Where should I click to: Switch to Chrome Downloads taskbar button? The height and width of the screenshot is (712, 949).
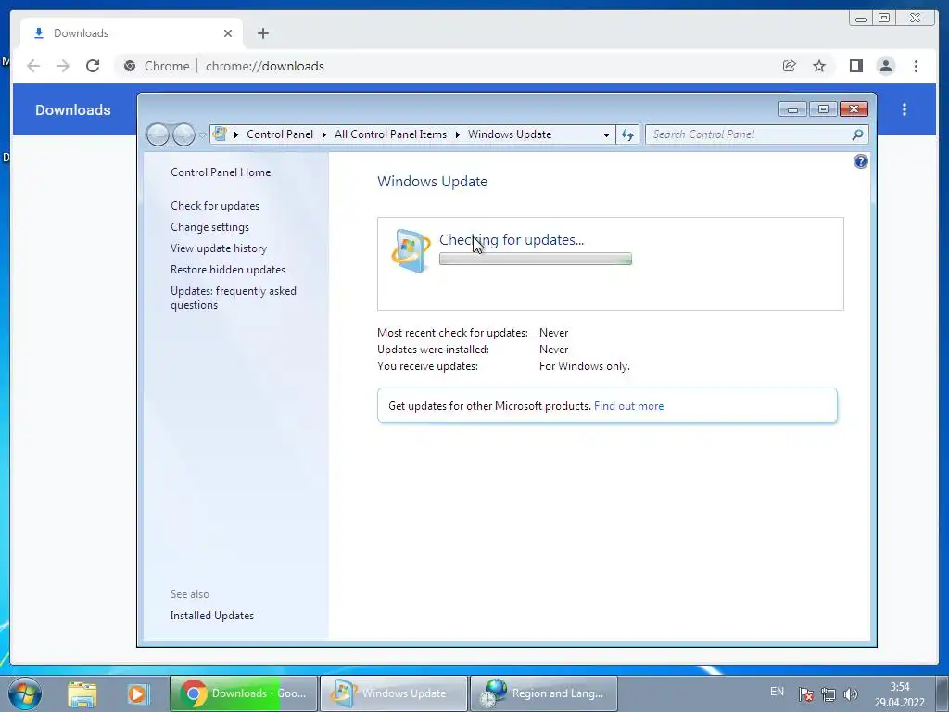point(244,693)
